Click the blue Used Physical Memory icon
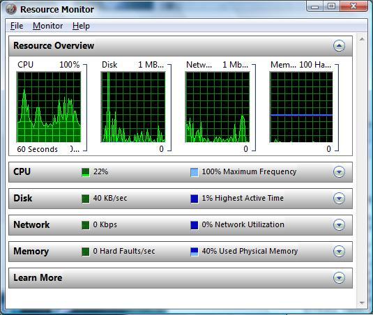Screen dimensions: 373x315 point(195,252)
